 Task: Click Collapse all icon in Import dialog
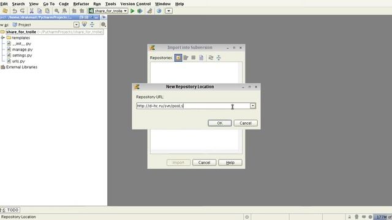point(219,58)
